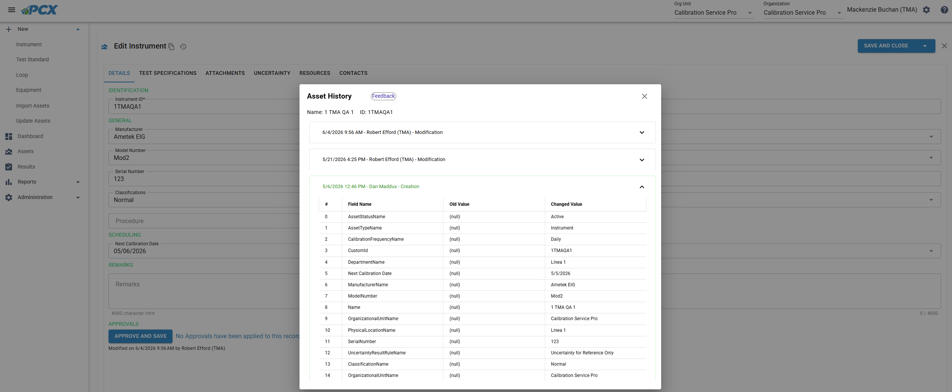Open the hamburger navigation menu
952x392 pixels.
[12, 10]
